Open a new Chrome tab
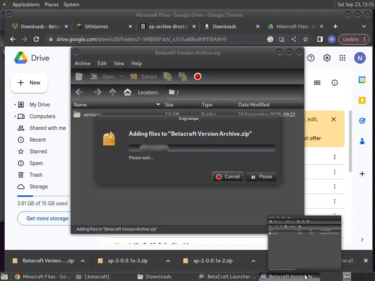This screenshot has height=281, width=375. (x=335, y=26)
